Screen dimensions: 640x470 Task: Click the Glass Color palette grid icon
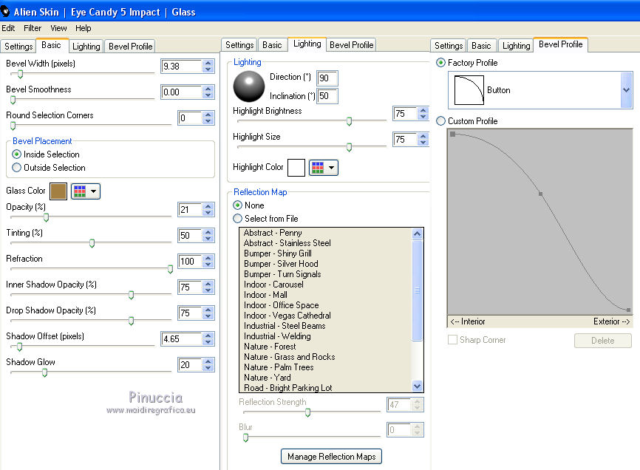(80, 191)
